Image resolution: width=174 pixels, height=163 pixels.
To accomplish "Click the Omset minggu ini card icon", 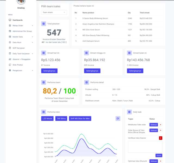I will pos(86,53).
